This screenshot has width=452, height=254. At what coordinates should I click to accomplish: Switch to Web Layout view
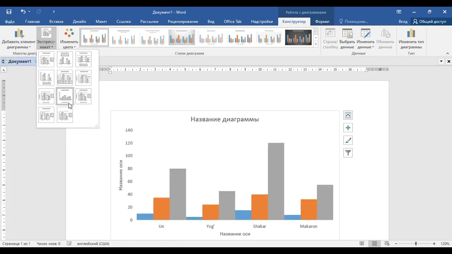pyautogui.click(x=387, y=244)
